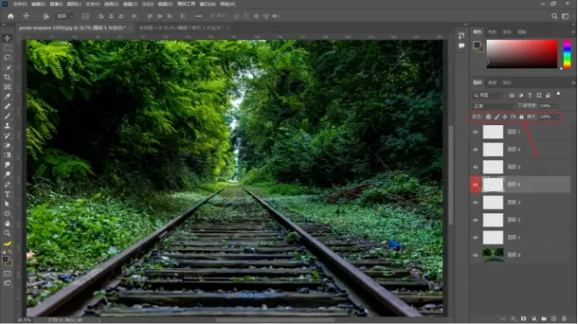Switch to the 通道 (Channels) panel tab

tap(492, 82)
